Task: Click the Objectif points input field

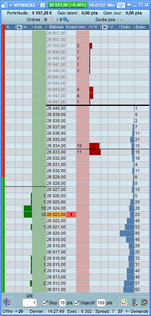Action: pyautogui.click(x=101, y=303)
